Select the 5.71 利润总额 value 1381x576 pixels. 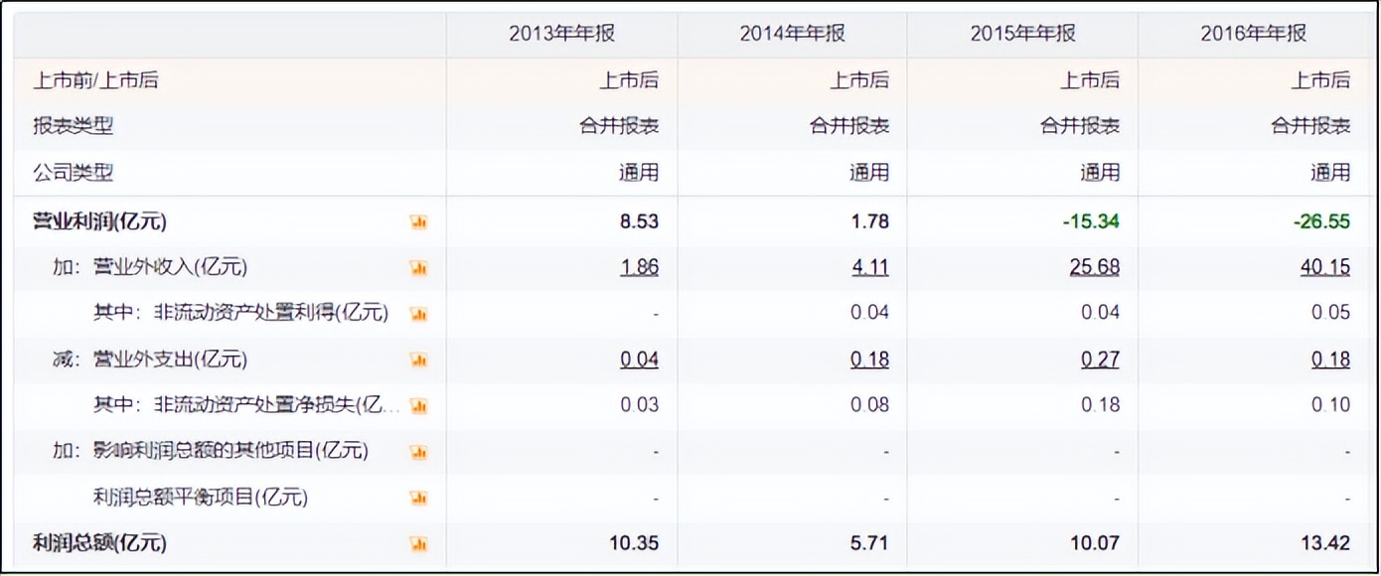pyautogui.click(x=869, y=543)
